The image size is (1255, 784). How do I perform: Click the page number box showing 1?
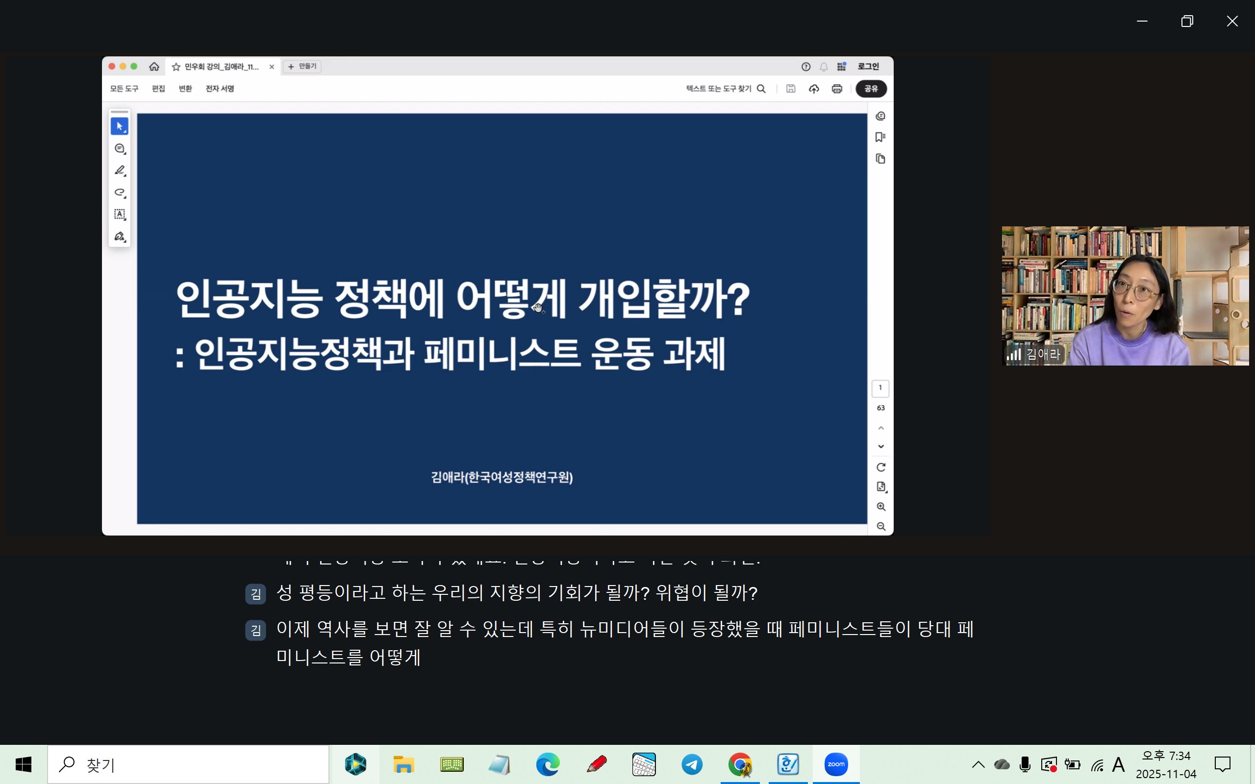point(880,388)
